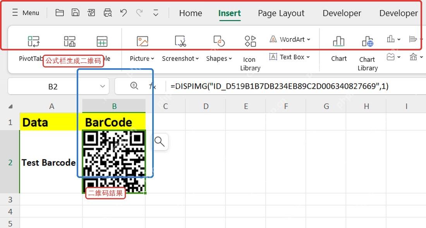Click the Name Box showing B2
Screen dimensions: 426x228
(x=53, y=86)
